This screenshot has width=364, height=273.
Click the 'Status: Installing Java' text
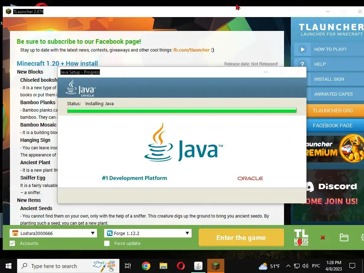(x=90, y=103)
